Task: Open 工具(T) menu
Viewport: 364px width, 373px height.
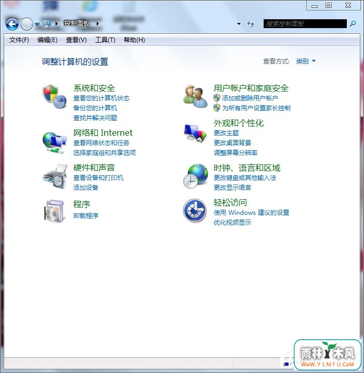Action: (105, 40)
